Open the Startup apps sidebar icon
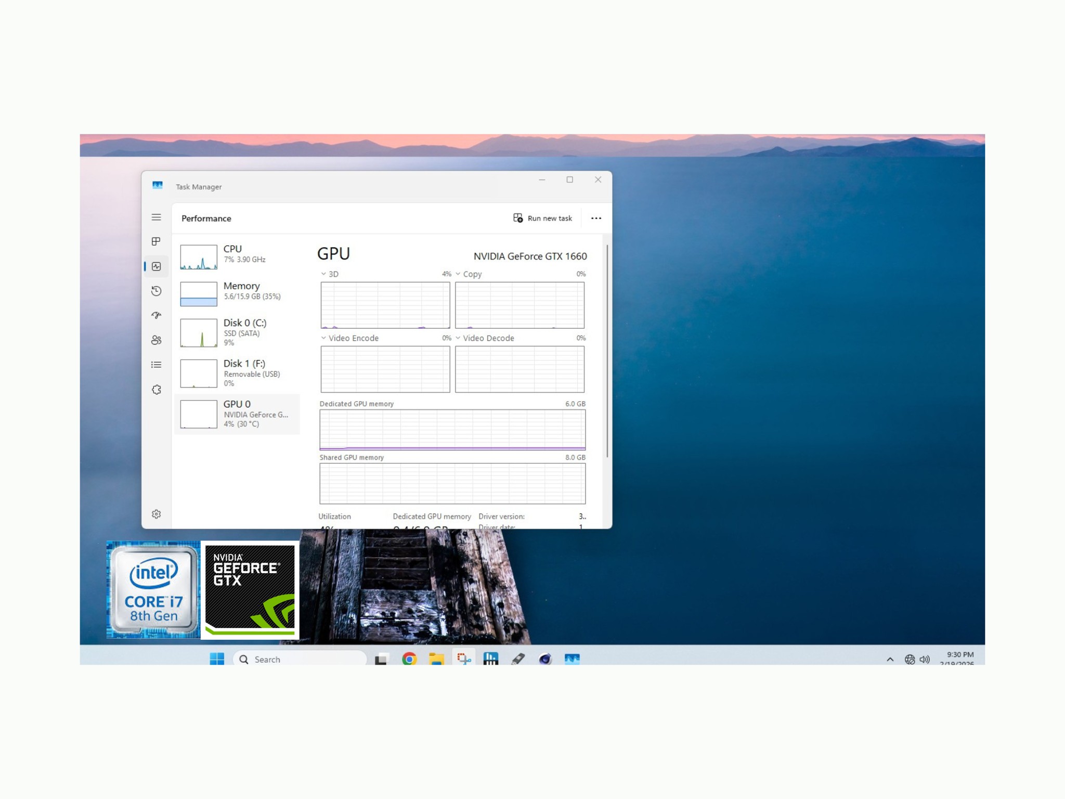 [x=156, y=315]
